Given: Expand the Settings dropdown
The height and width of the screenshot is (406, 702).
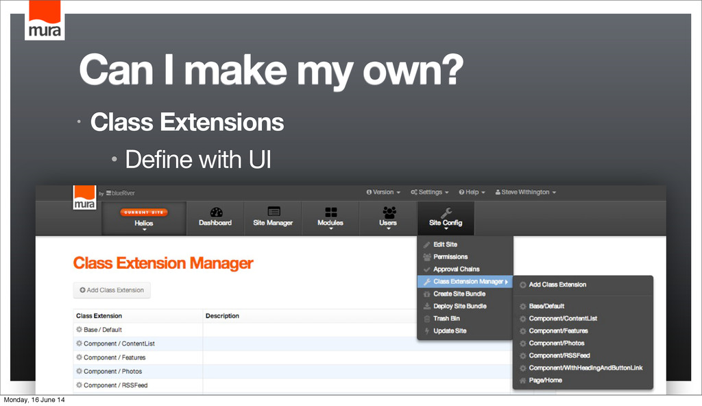Looking at the screenshot, I should (429, 192).
